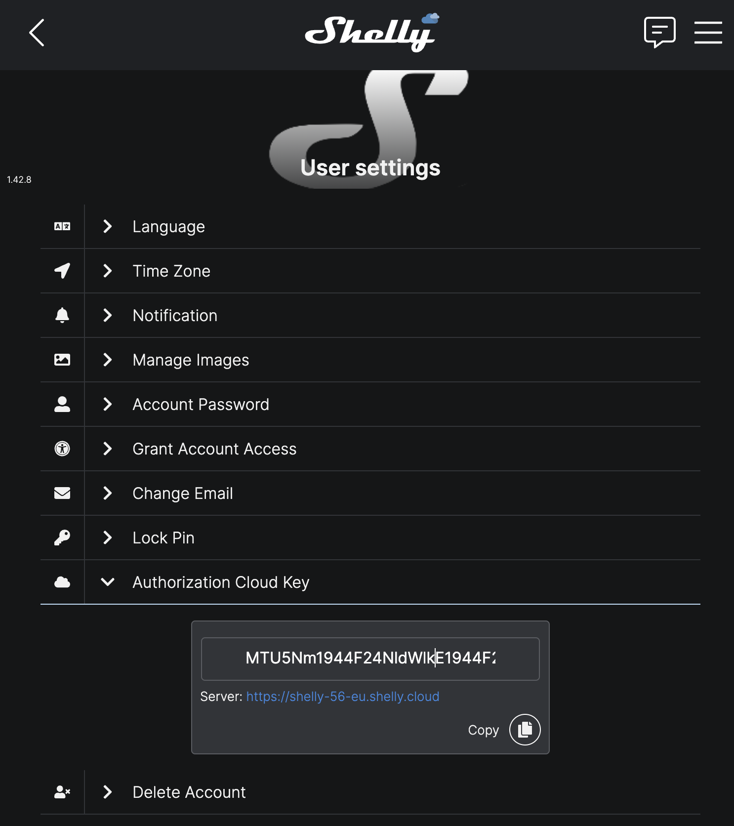Image resolution: width=734 pixels, height=826 pixels.
Task: Expand the Language chevron
Action: [107, 226]
